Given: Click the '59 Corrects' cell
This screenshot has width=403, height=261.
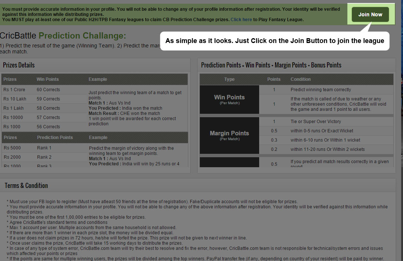Looking at the screenshot, I should [48, 99].
